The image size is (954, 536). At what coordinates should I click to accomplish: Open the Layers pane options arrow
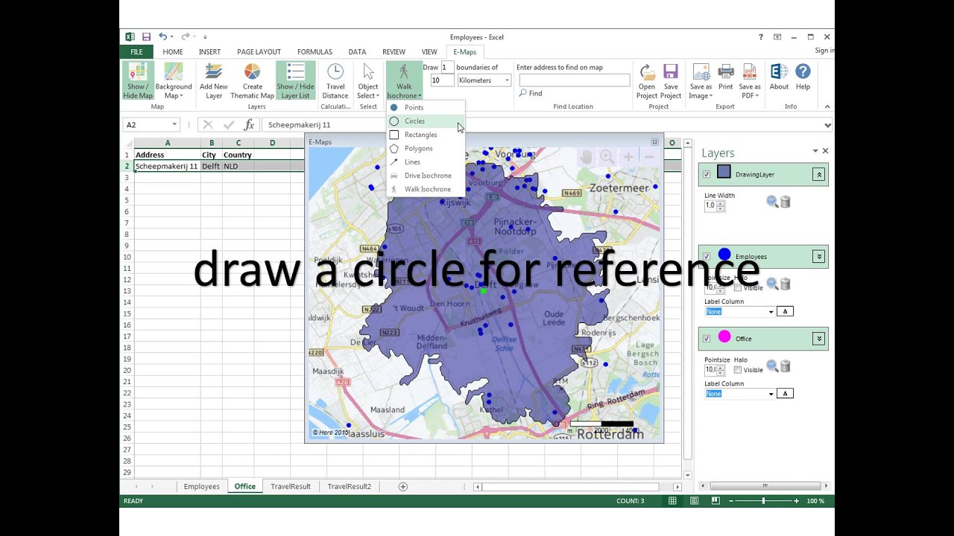click(815, 151)
